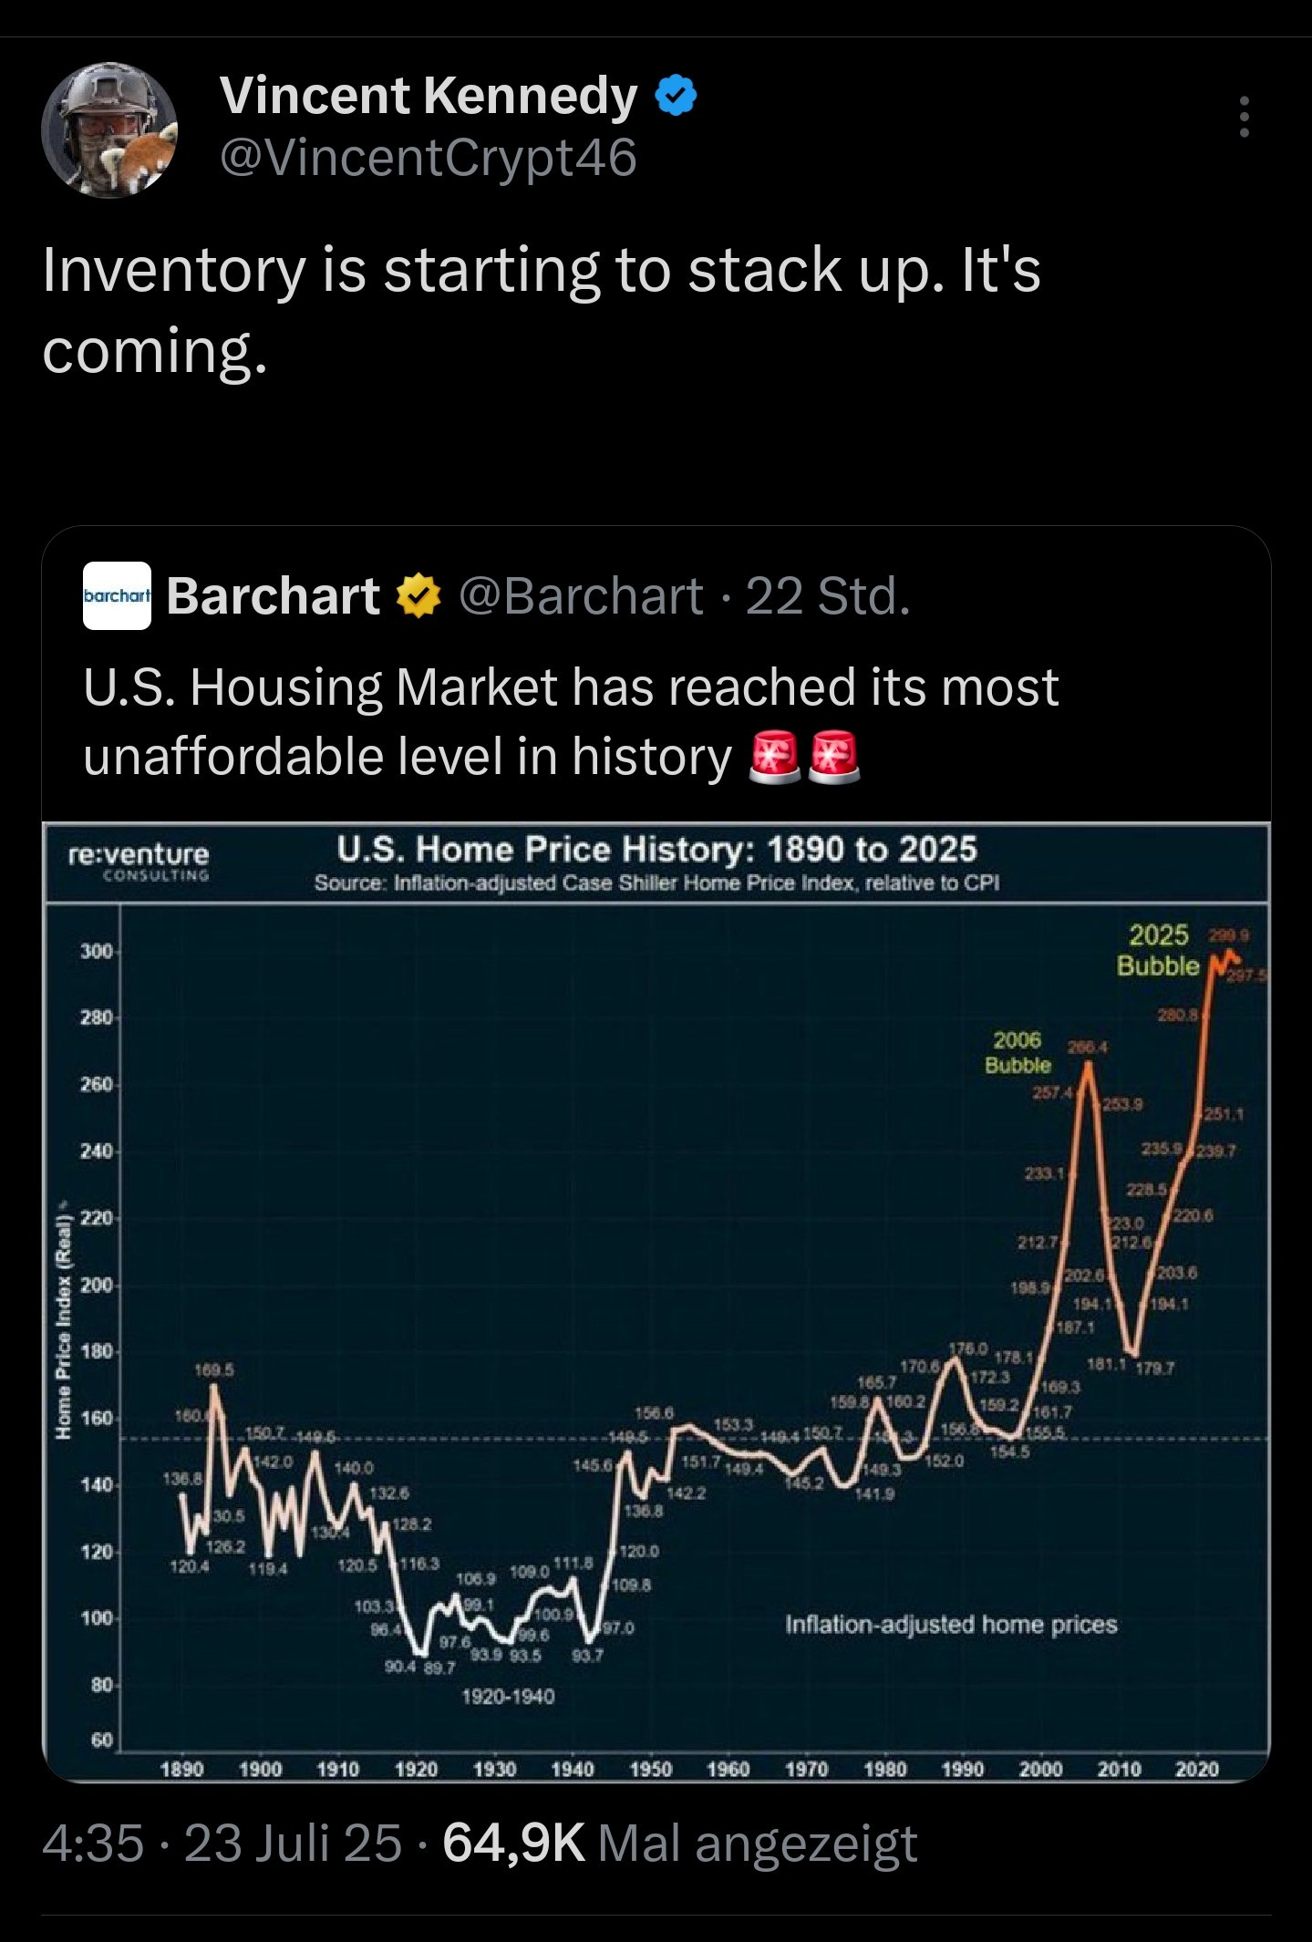Click the re:venture consulting logo in chart

click(x=139, y=859)
